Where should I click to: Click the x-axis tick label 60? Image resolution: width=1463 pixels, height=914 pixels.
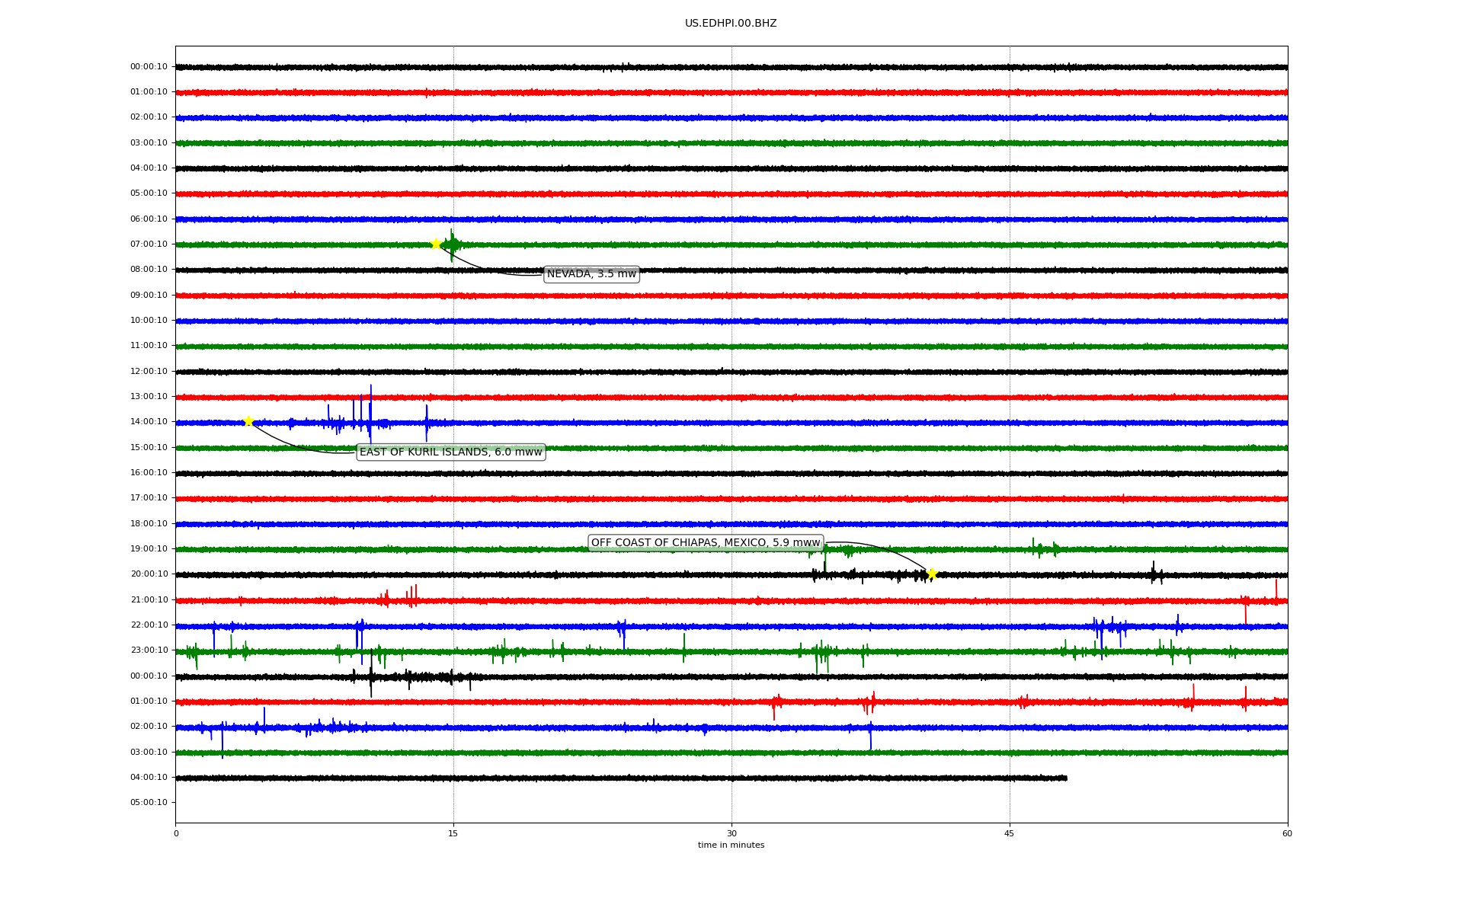tap(1287, 833)
